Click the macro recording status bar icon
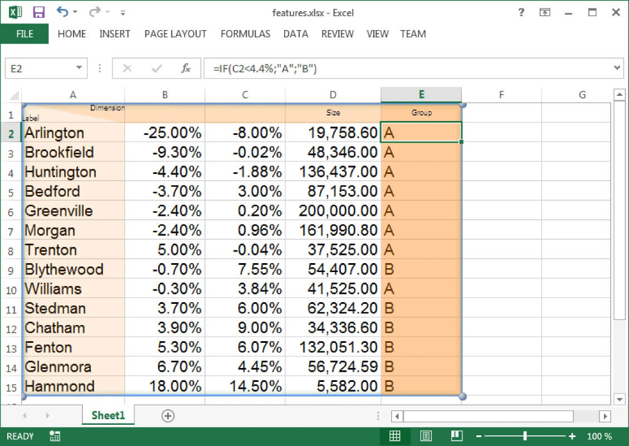This screenshot has height=446, width=629. [x=55, y=436]
